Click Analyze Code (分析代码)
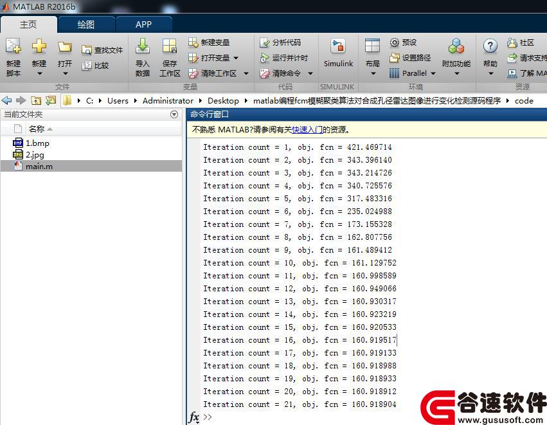 pos(280,42)
